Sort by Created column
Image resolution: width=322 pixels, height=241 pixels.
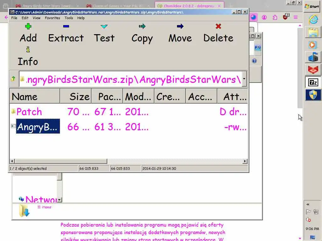[x=170, y=96]
